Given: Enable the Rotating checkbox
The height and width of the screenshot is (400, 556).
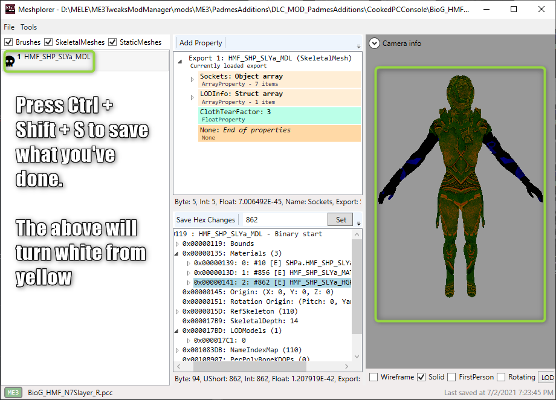Looking at the screenshot, I should tap(500, 377).
